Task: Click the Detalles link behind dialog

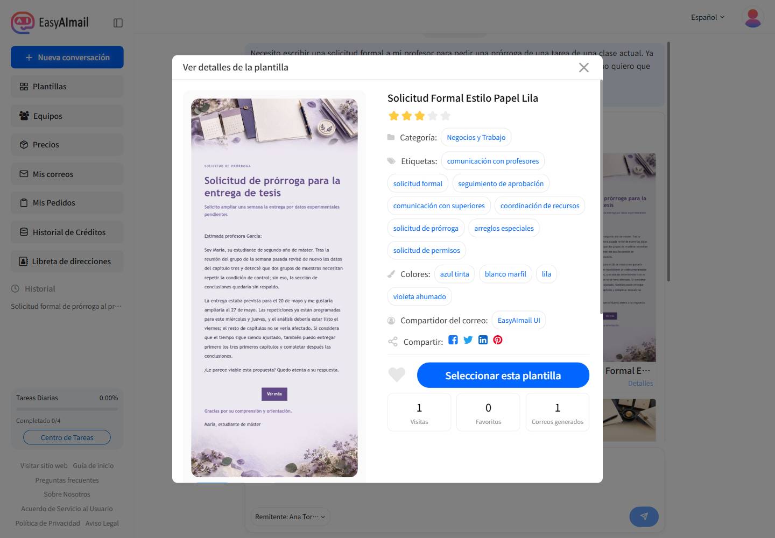Action: 640,383
